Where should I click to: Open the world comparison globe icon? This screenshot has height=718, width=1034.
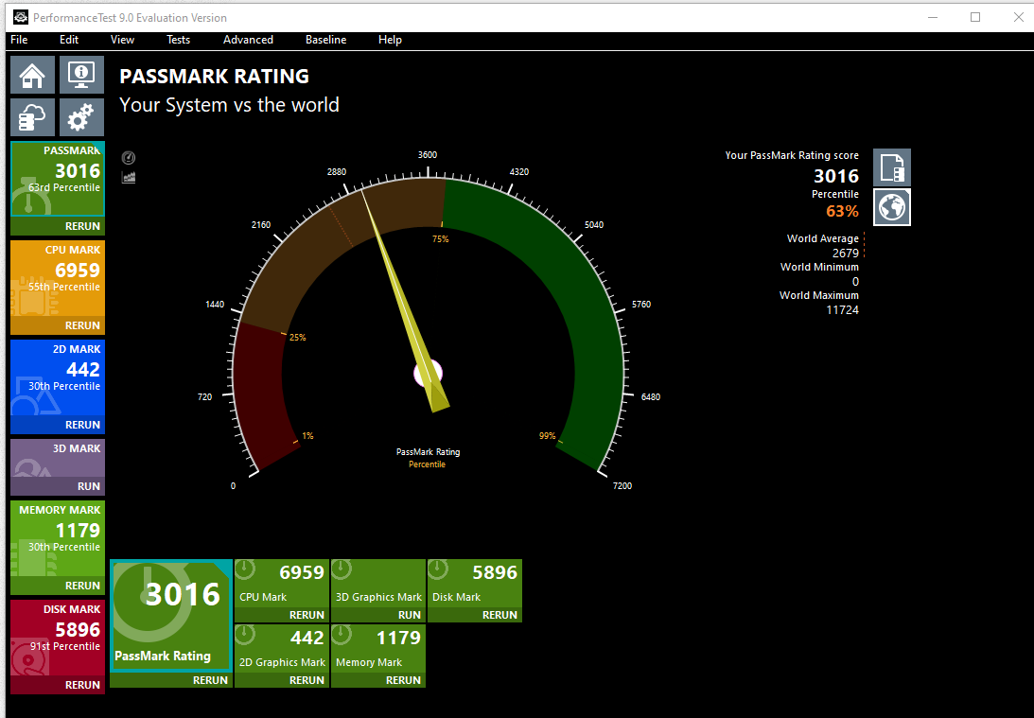click(892, 207)
